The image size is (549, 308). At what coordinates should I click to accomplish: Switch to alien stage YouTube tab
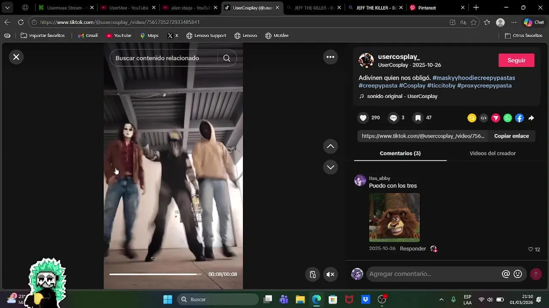coord(190,8)
